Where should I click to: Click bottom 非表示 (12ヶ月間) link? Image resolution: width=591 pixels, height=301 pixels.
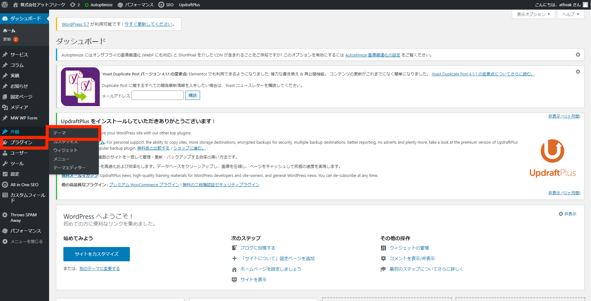click(564, 193)
